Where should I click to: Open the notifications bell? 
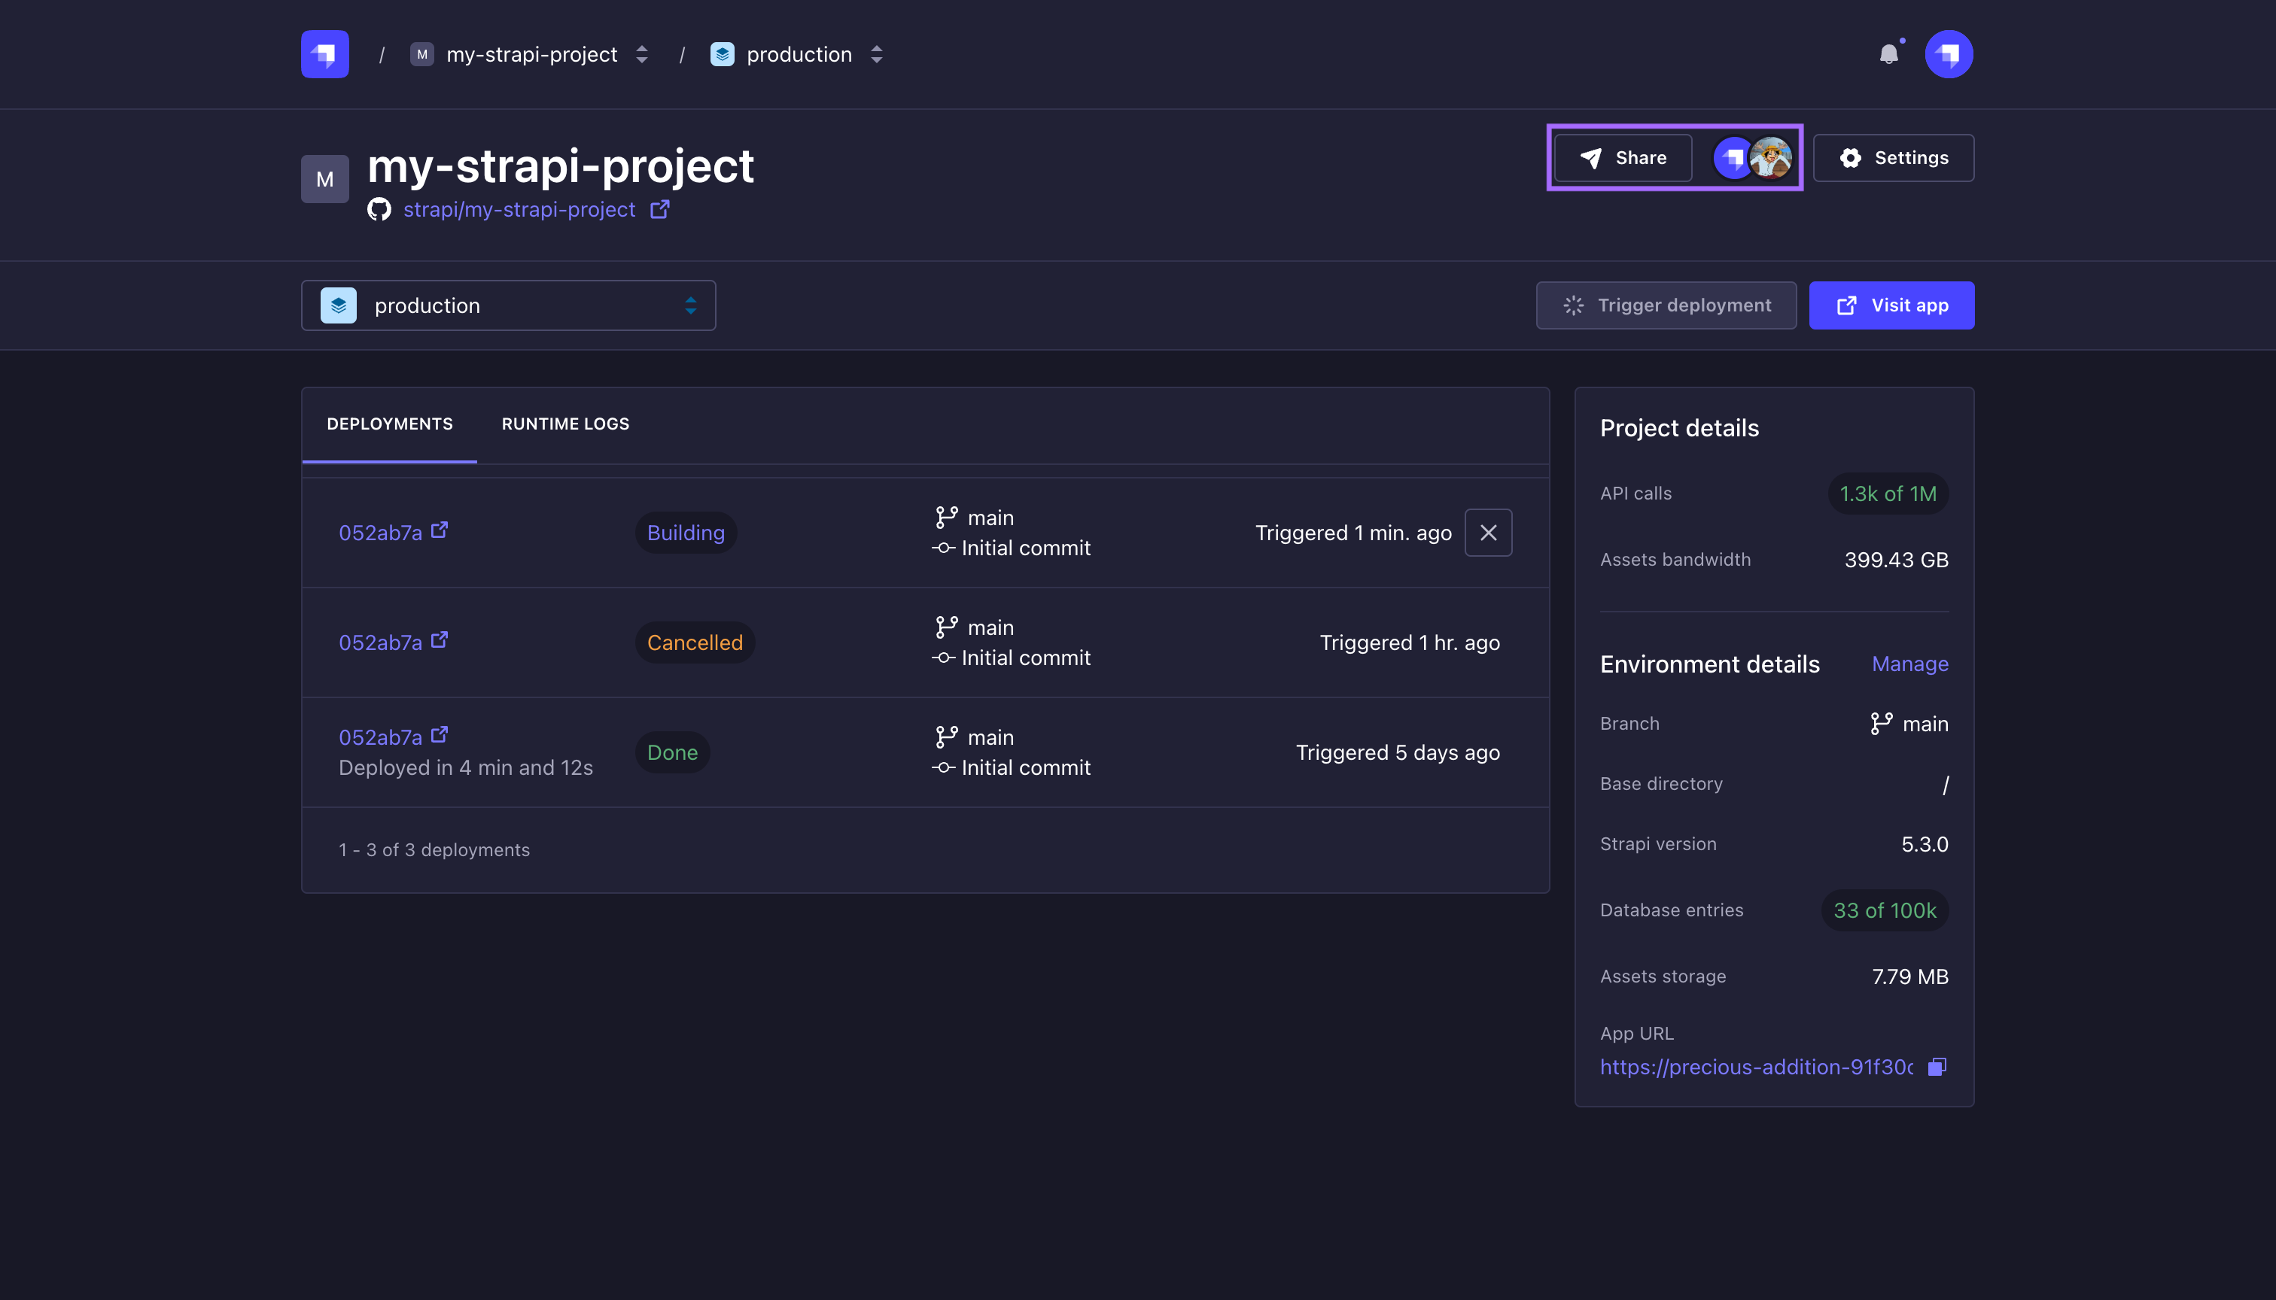(1888, 54)
